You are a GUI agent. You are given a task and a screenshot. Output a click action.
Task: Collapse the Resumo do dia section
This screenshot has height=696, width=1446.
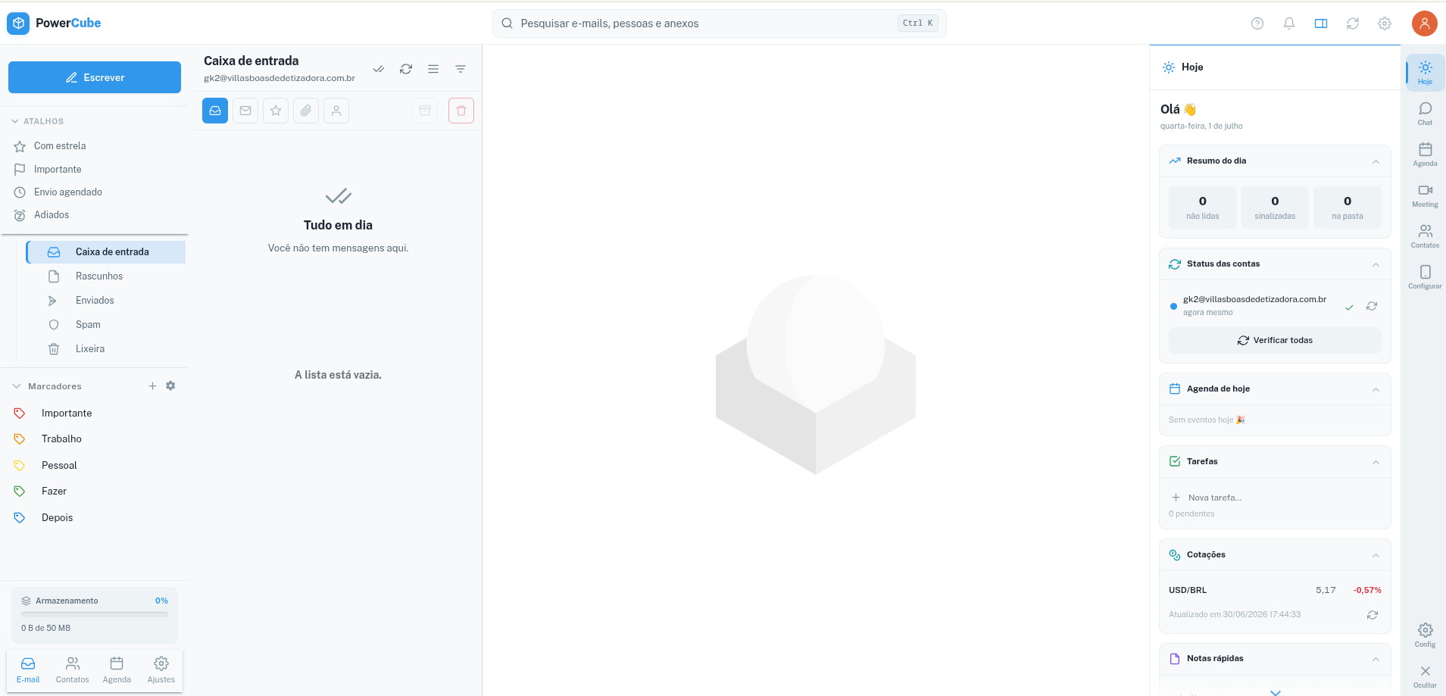pyautogui.click(x=1376, y=161)
